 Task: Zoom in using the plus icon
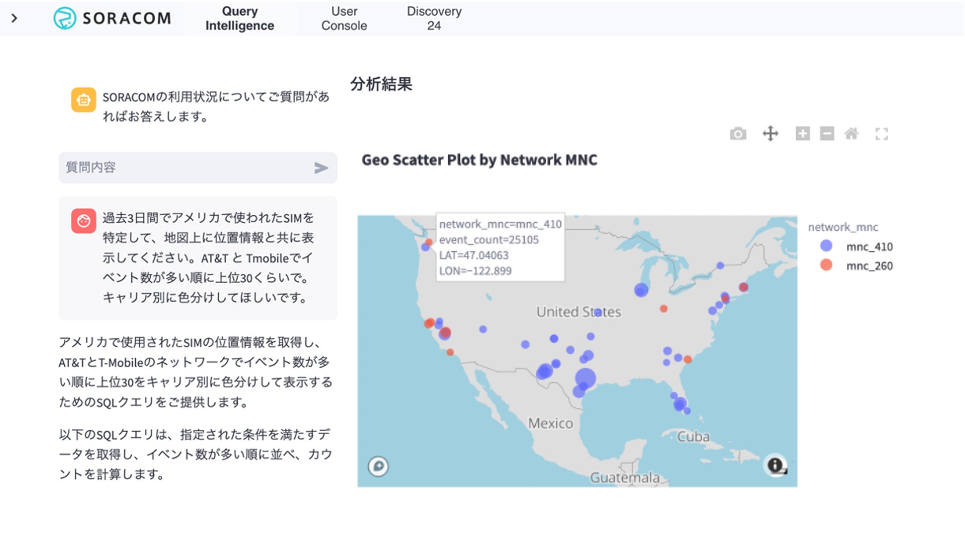point(803,134)
